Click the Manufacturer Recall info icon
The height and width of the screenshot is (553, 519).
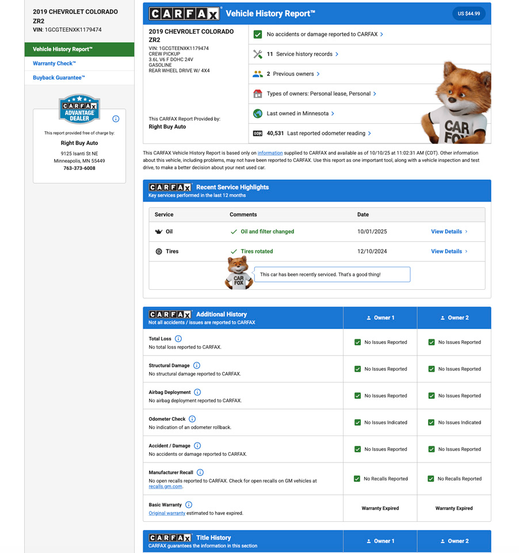coord(200,472)
